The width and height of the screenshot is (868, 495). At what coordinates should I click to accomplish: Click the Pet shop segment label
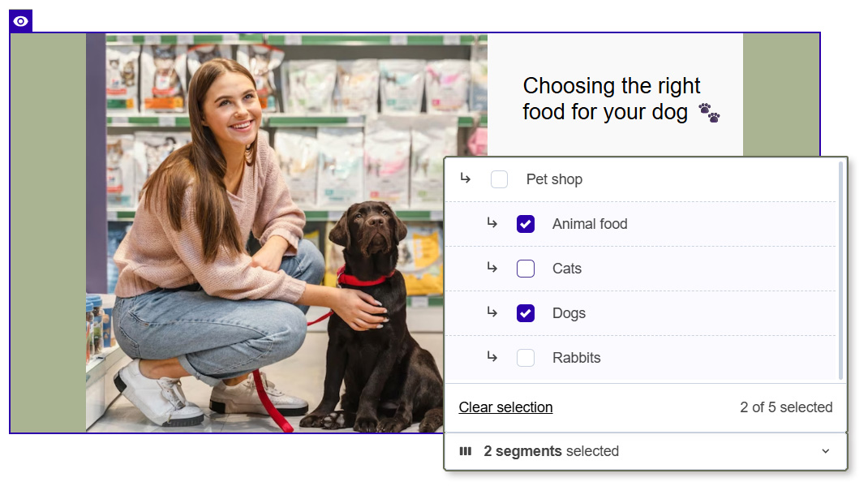[554, 179]
